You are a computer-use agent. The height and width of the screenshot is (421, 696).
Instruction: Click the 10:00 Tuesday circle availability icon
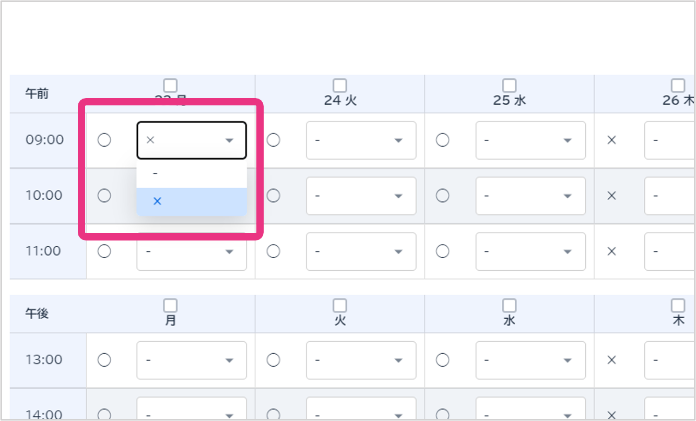(274, 196)
